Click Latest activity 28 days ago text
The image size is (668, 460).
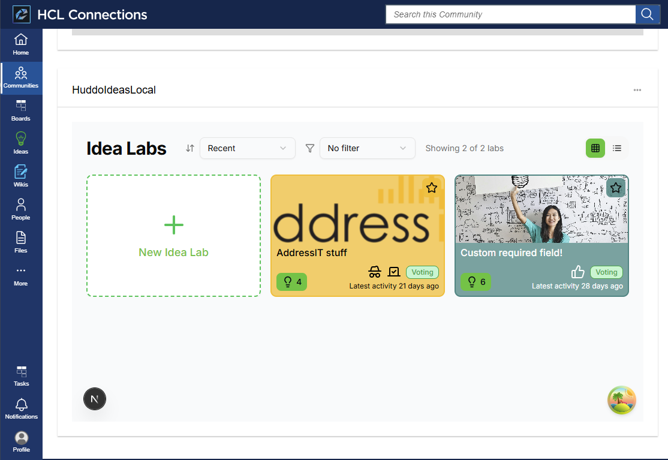[x=577, y=286]
